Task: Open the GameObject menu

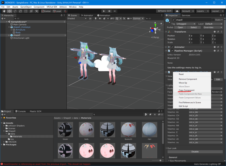Action: [x=26, y=7]
